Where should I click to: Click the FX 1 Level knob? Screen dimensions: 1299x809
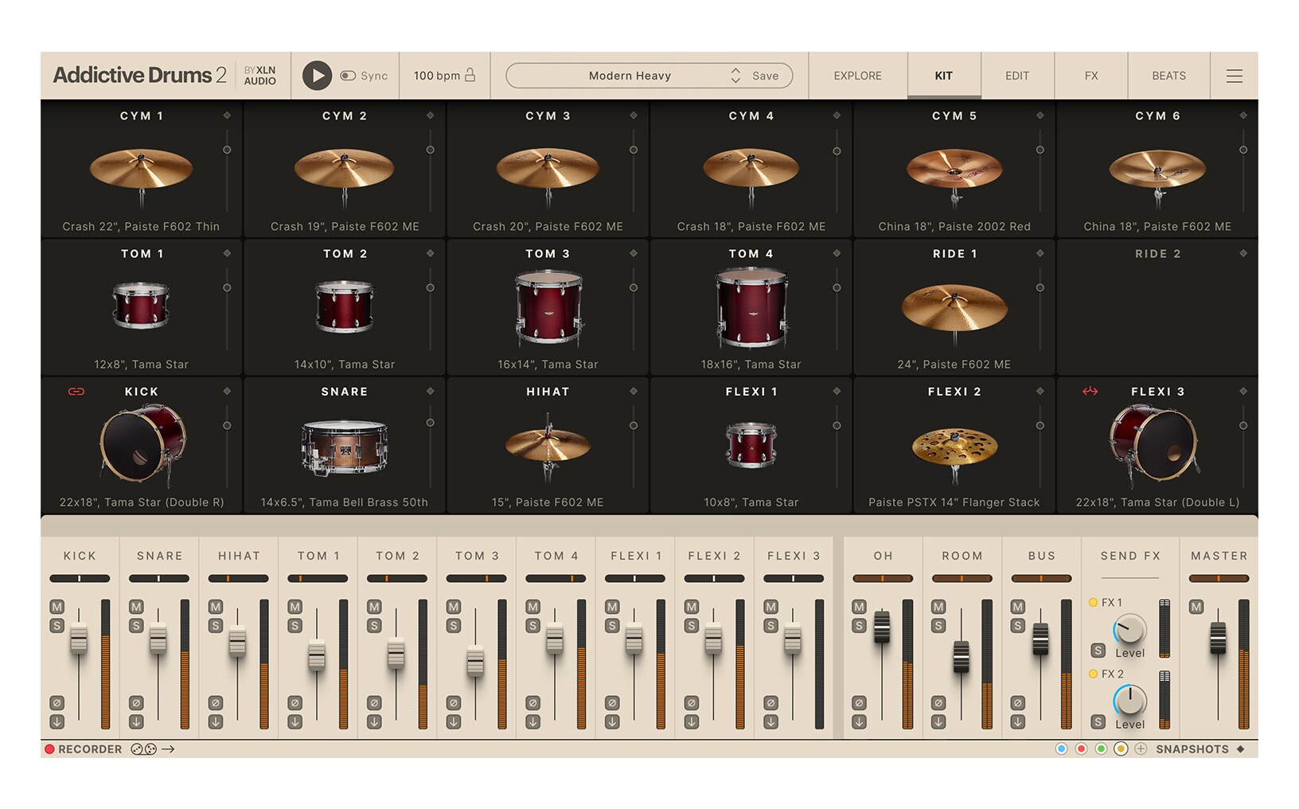coord(1129,630)
